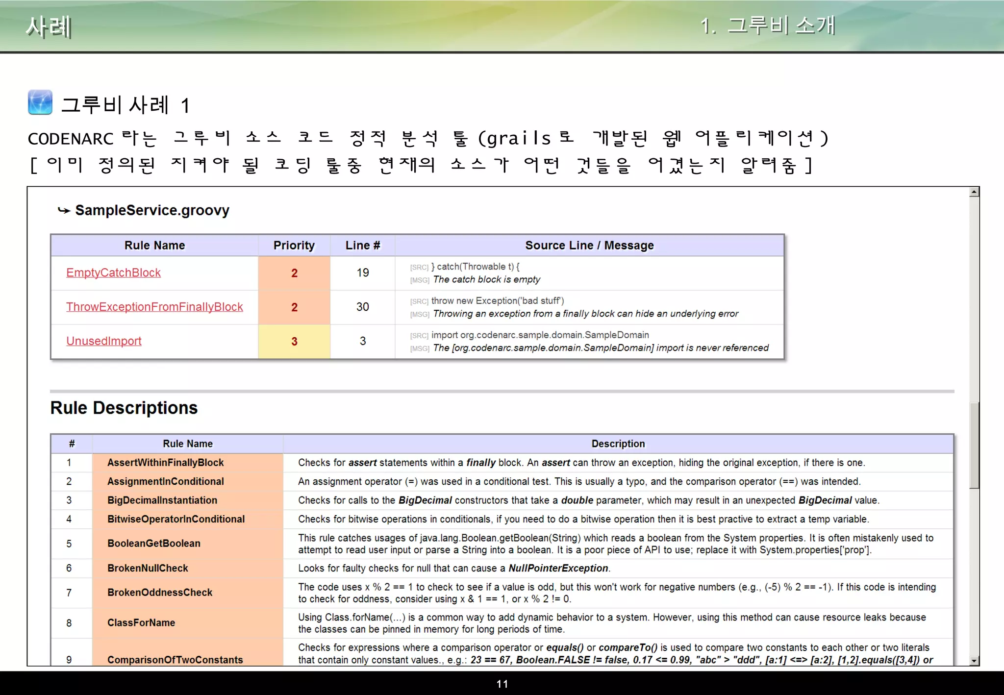Click 'The catch block is empty' message
The image size is (1004, 695).
(487, 279)
